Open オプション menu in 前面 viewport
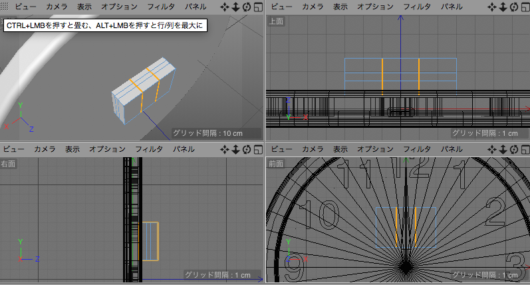 [x=375, y=149]
